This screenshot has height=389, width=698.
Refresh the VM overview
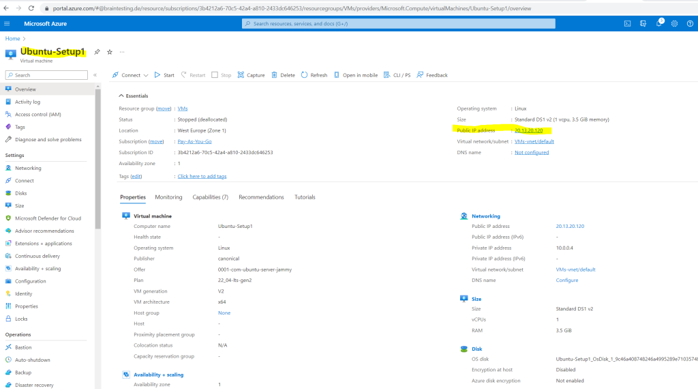pos(314,75)
